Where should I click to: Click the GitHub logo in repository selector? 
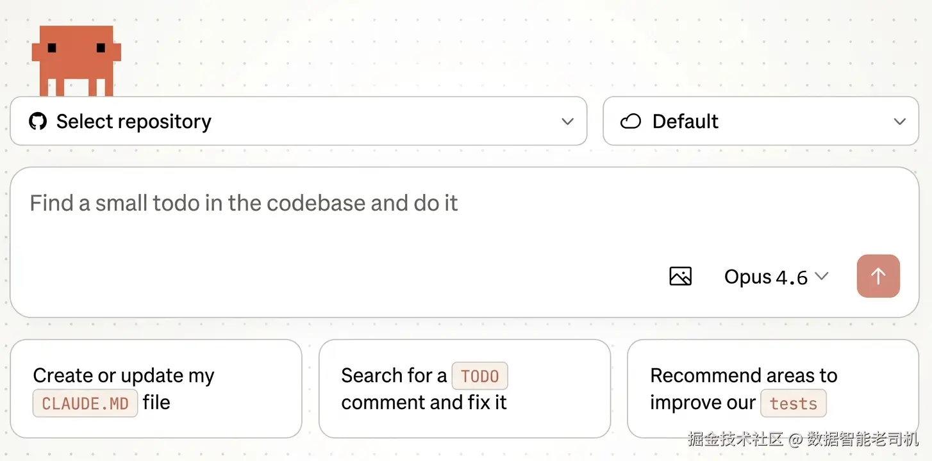tap(38, 121)
